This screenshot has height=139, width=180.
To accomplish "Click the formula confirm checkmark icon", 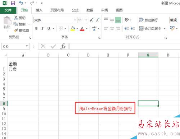I will pyautogui.click(x=53, y=46).
